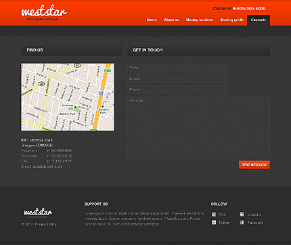The height and width of the screenshot is (245, 291).
Task: Open Moving services navigation item
Action: (x=200, y=20)
